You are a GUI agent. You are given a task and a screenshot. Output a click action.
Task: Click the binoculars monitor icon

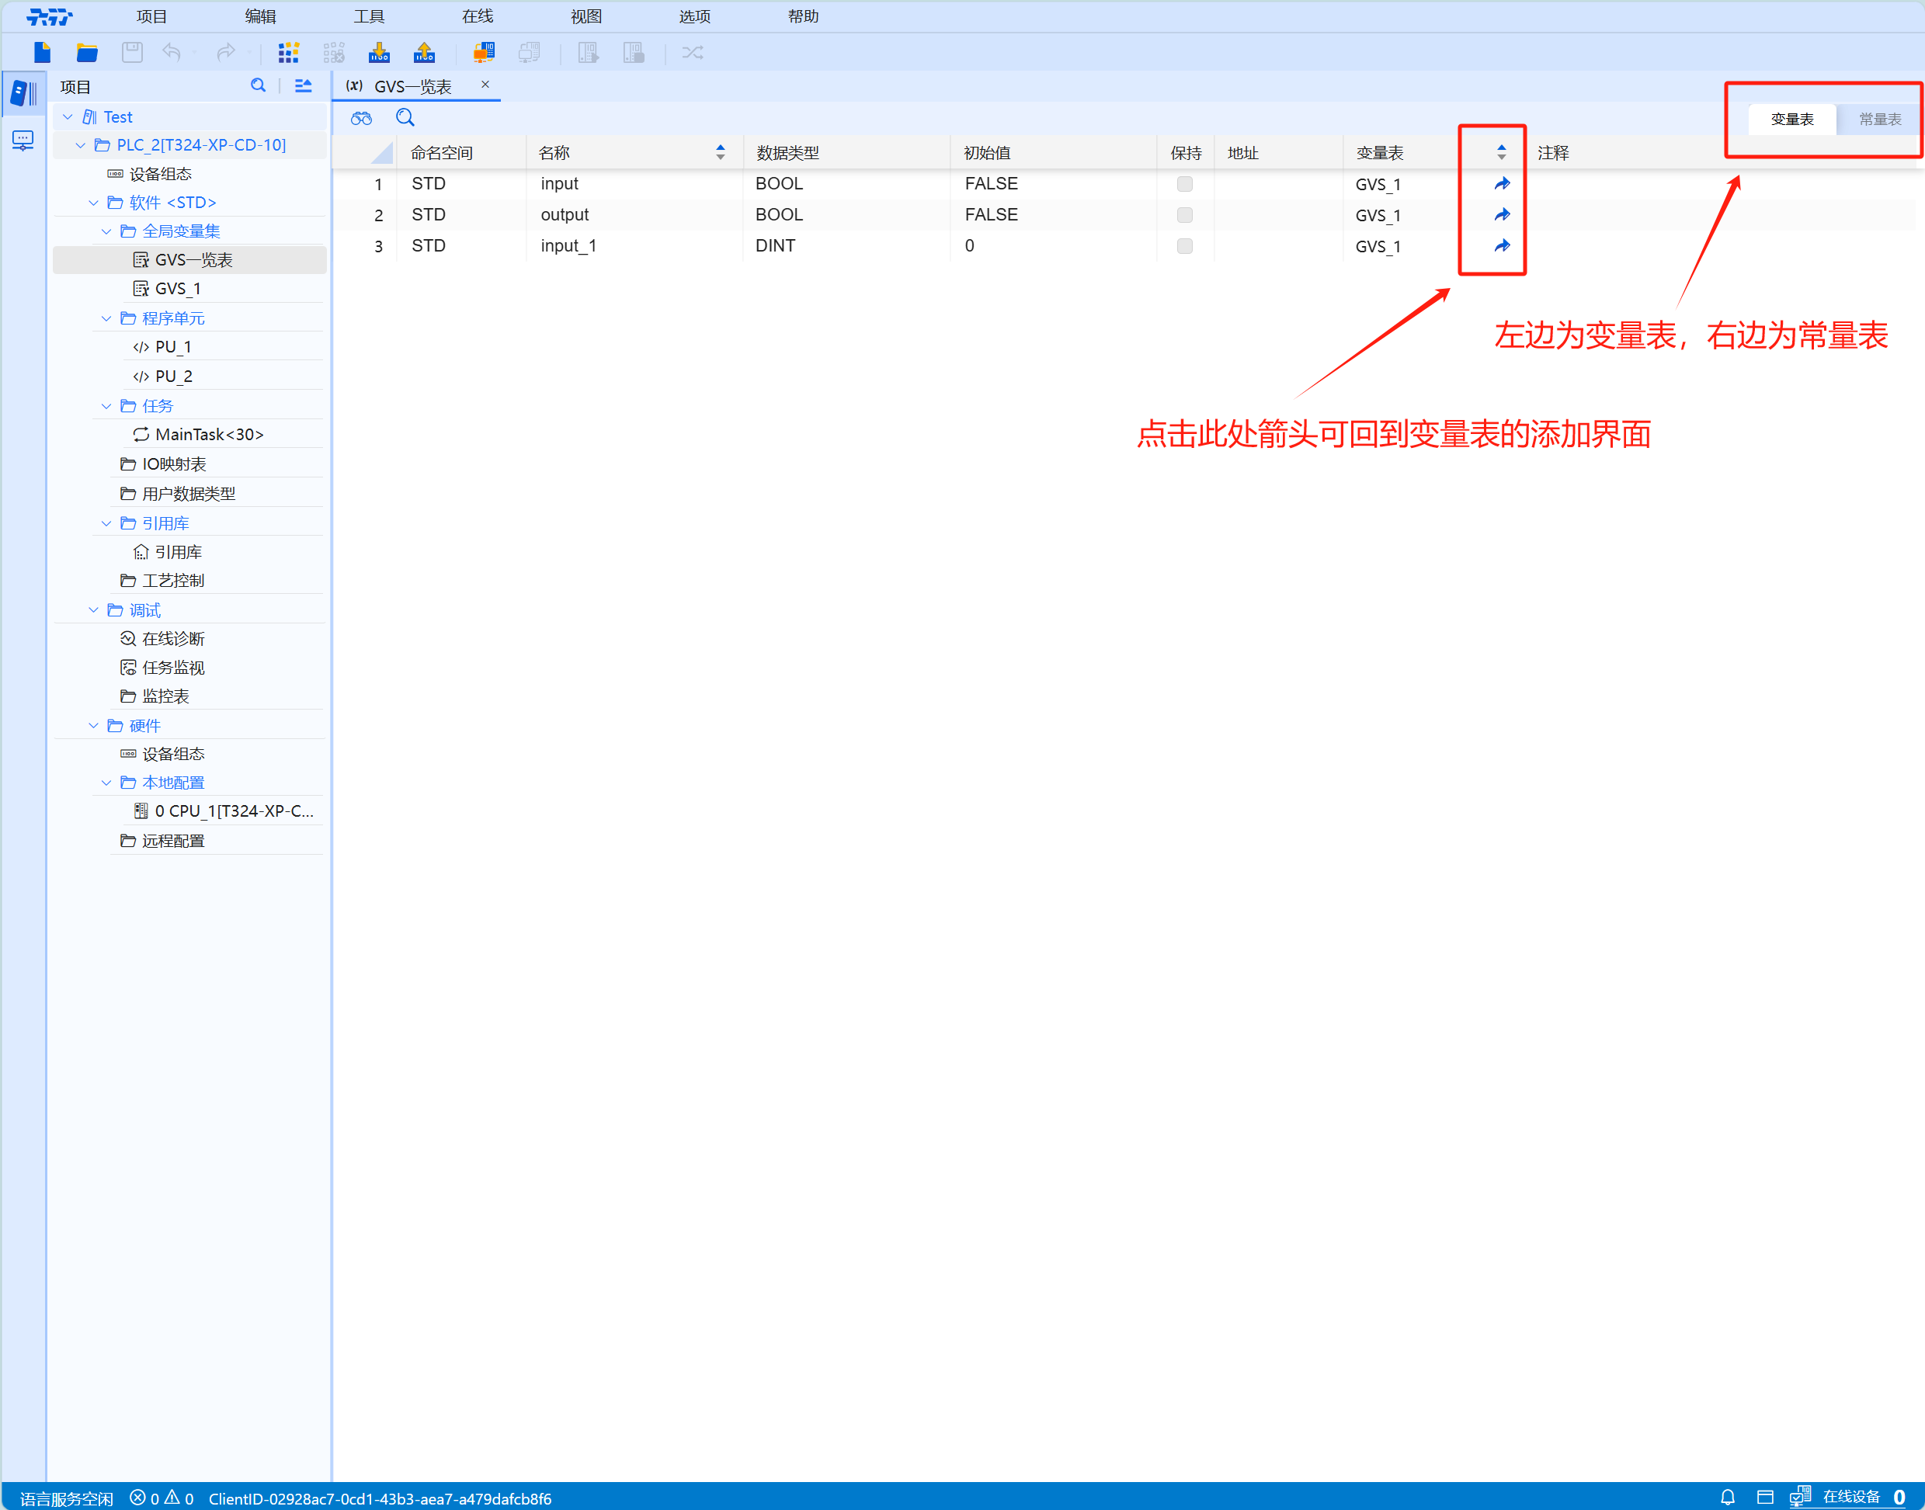point(361,117)
